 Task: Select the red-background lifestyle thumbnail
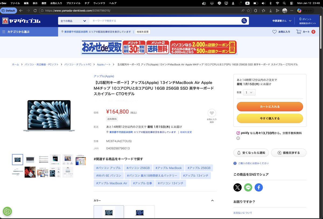(30, 172)
